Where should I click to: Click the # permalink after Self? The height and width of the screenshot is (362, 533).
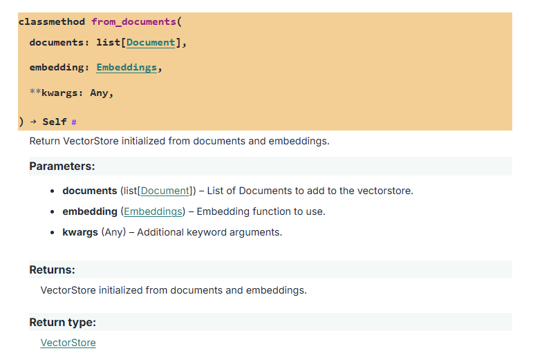coord(74,122)
